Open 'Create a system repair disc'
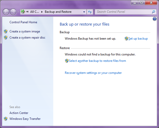Viewport: 159px width, 128px height. [27, 38]
